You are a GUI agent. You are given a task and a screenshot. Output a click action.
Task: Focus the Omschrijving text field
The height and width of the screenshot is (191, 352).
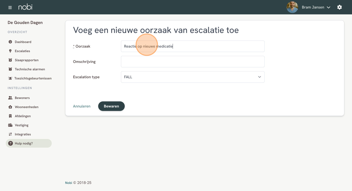point(193,62)
